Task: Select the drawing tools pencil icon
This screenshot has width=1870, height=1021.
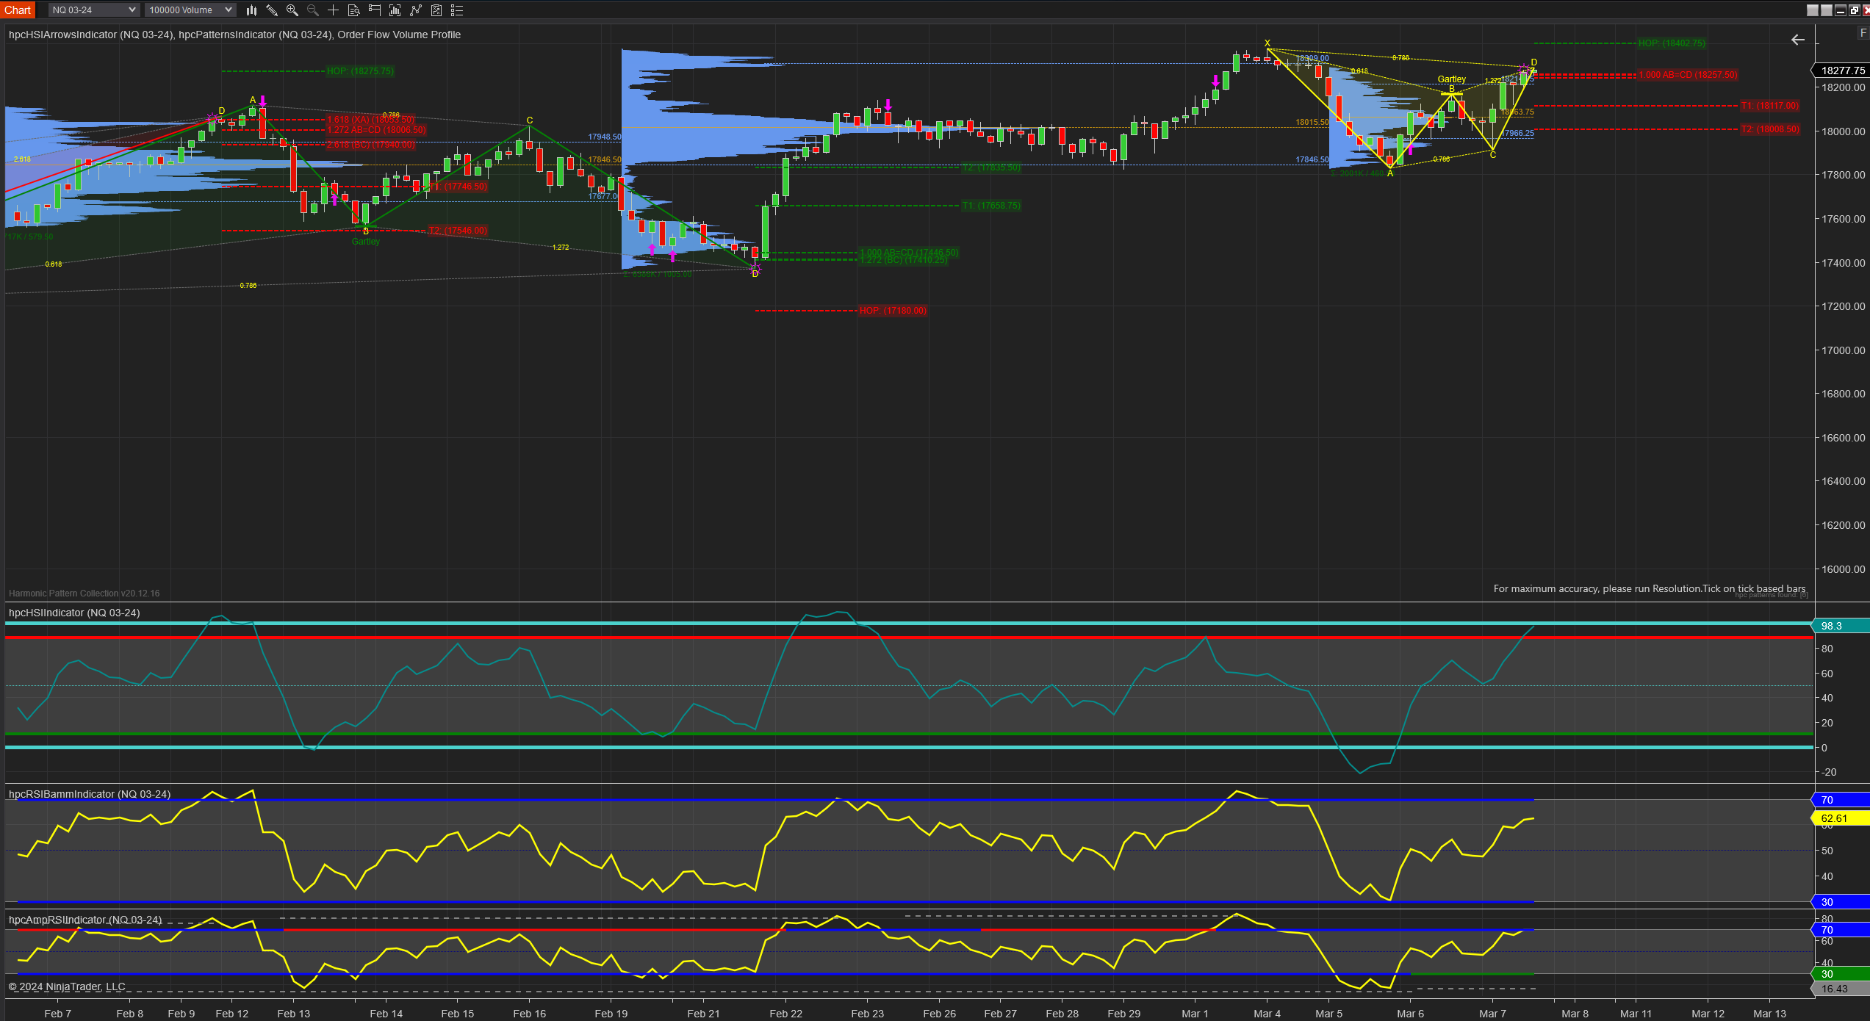Action: [x=272, y=10]
